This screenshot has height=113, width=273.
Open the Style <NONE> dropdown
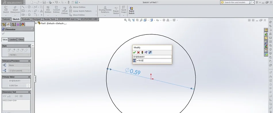(19, 55)
